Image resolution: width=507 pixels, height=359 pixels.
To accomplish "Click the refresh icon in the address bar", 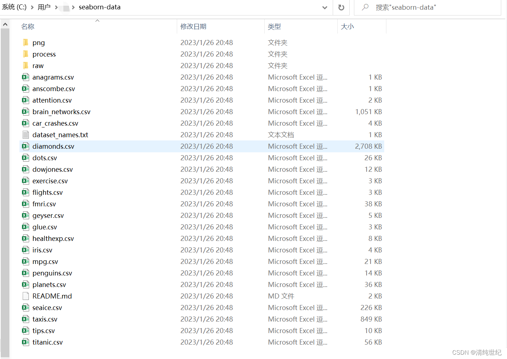I will click(341, 7).
